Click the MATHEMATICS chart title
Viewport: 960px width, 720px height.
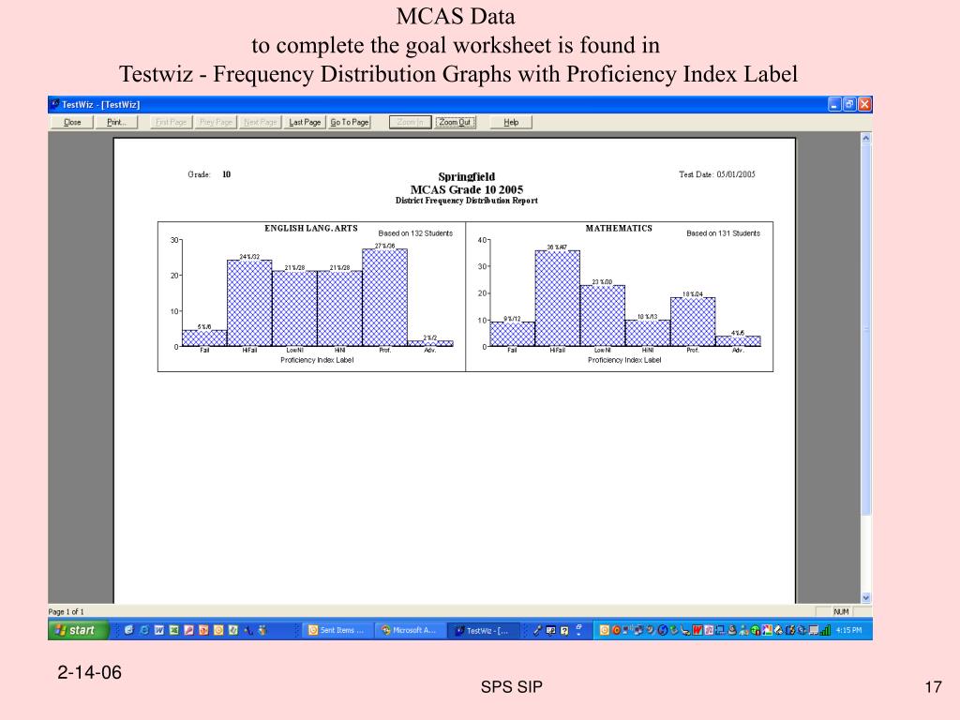pos(619,229)
